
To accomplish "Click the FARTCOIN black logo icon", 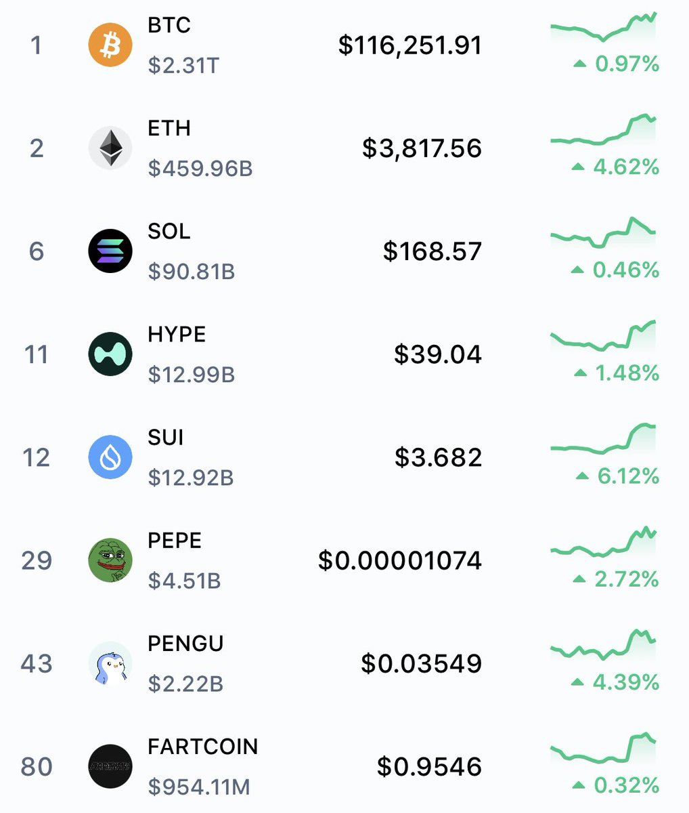I will tap(110, 766).
